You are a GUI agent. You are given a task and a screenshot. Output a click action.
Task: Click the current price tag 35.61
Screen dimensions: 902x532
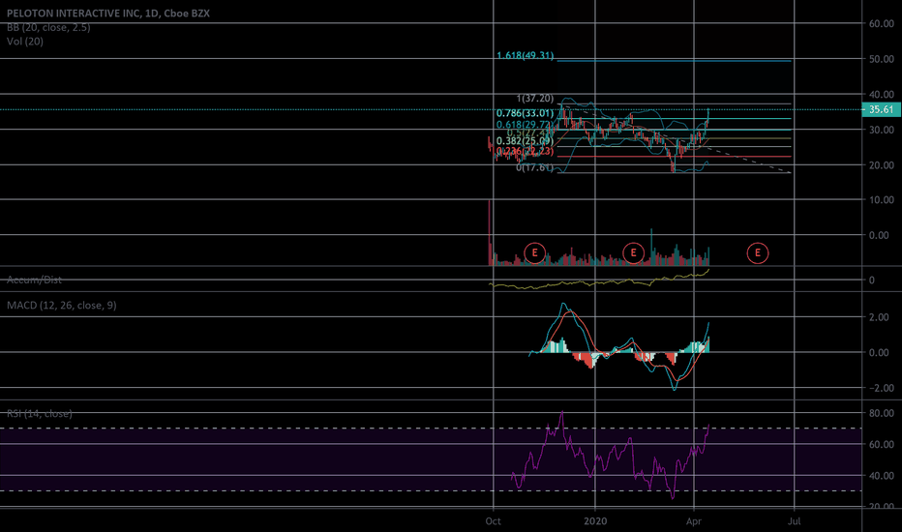coord(881,110)
